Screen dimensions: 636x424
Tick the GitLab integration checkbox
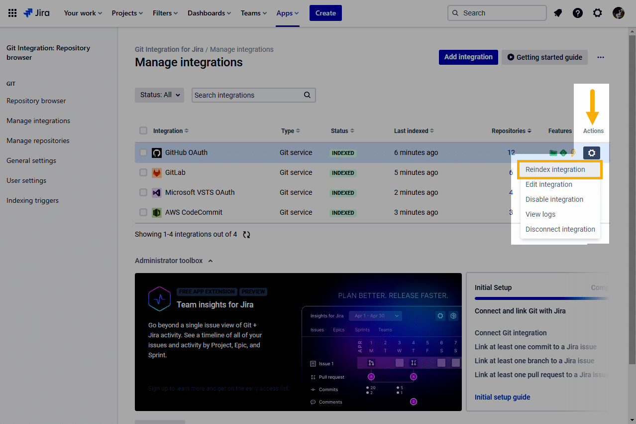point(143,172)
